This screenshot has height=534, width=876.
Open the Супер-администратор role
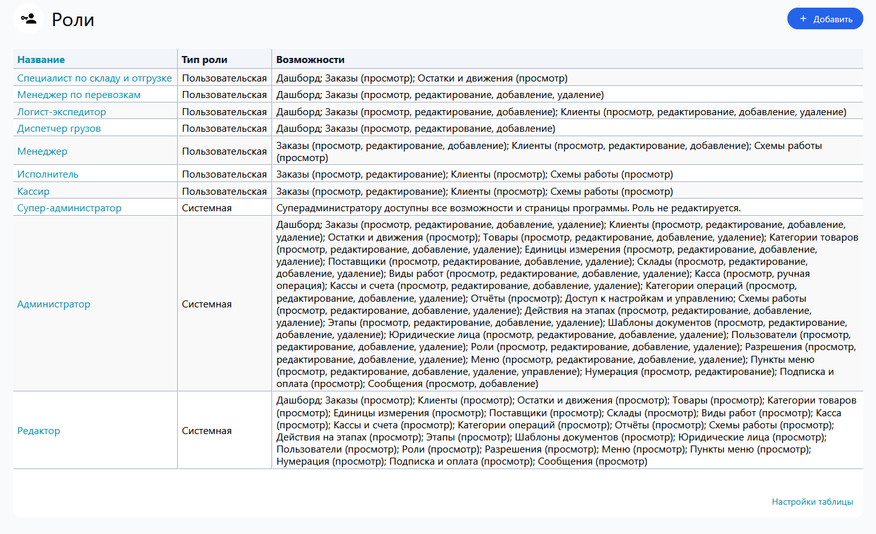tap(69, 208)
